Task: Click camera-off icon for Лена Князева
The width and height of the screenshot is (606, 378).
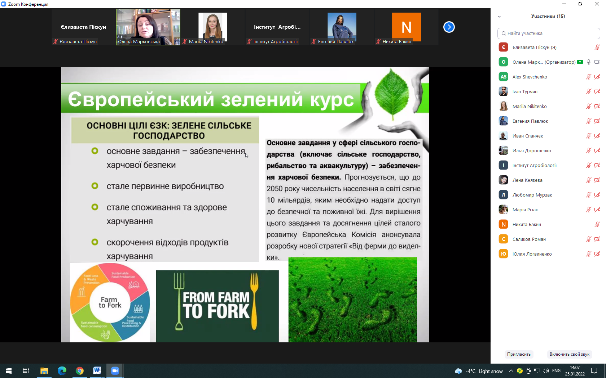Action: pyautogui.click(x=597, y=180)
